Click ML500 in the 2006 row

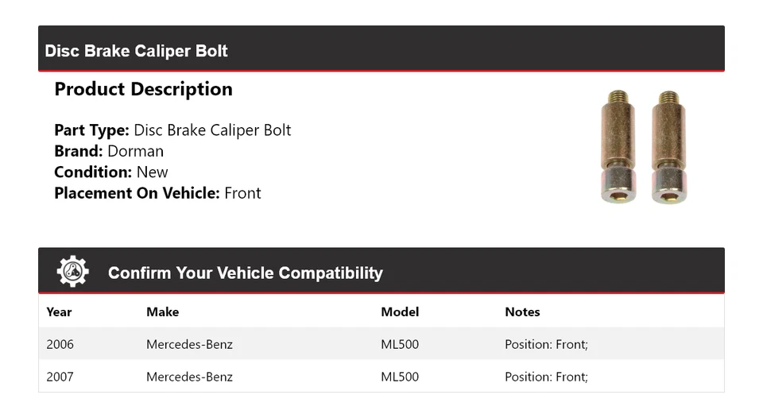pos(400,344)
